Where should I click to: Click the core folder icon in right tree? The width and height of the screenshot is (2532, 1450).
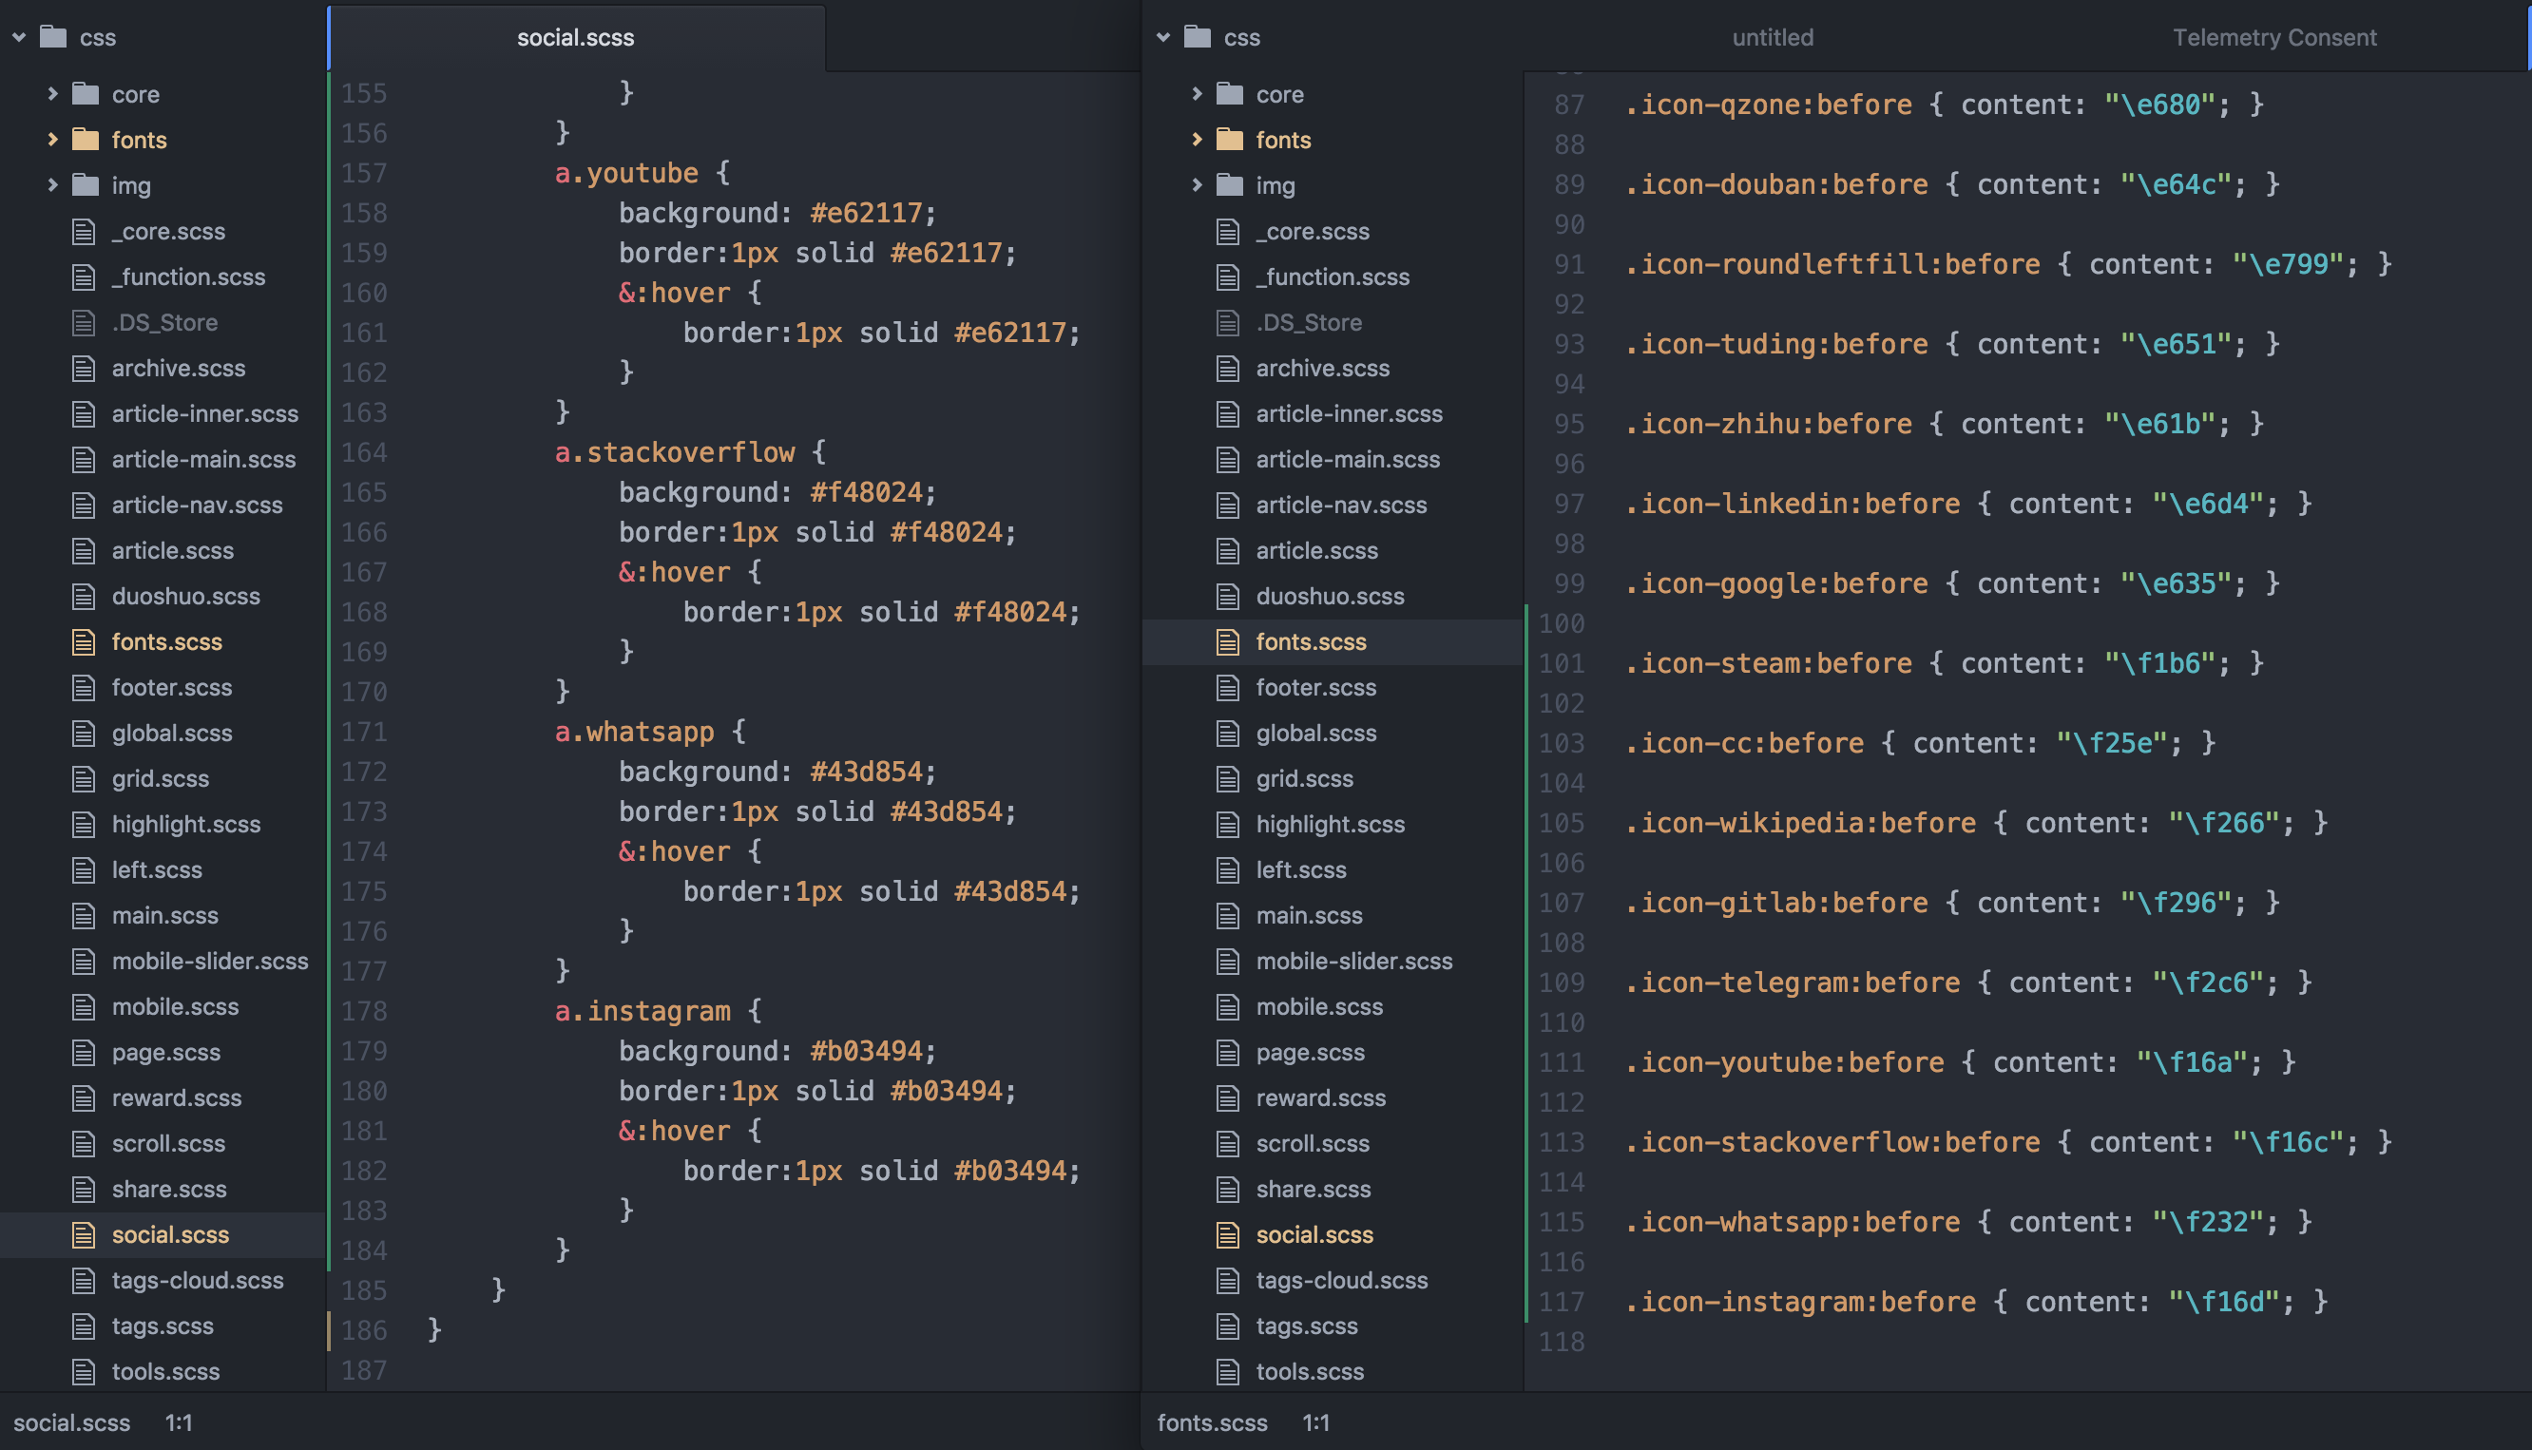pyautogui.click(x=1230, y=95)
